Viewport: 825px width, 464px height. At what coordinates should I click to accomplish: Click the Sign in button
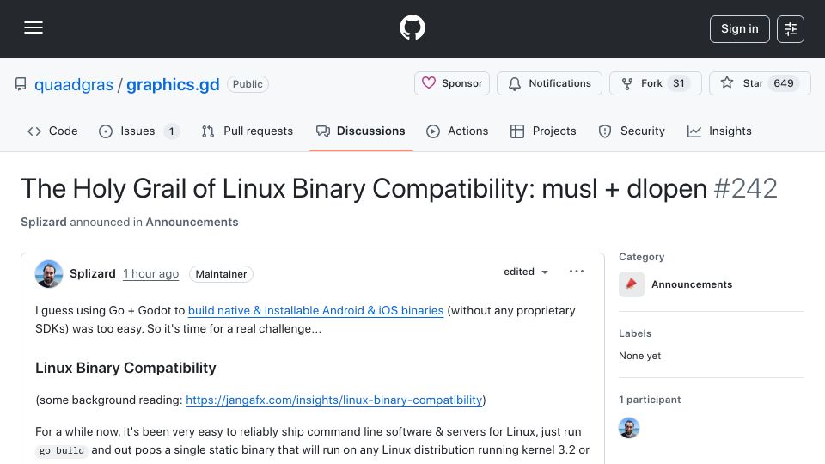(739, 29)
